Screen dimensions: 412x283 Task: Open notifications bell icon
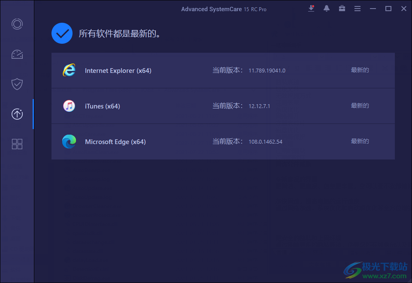coord(326,9)
